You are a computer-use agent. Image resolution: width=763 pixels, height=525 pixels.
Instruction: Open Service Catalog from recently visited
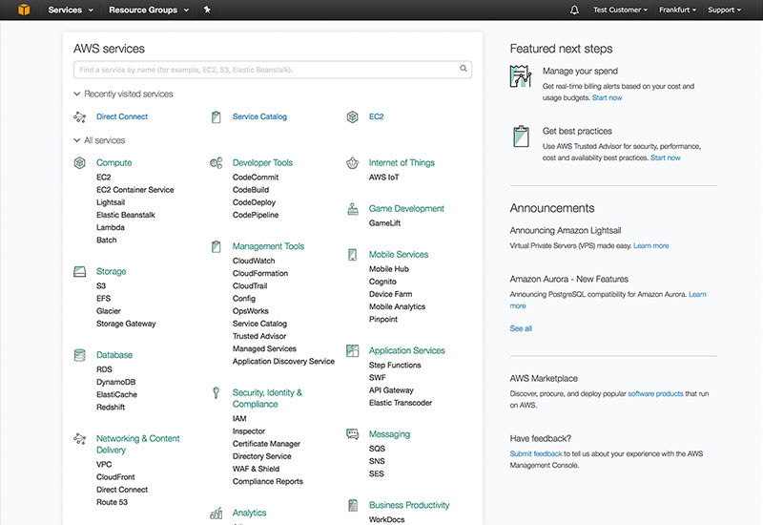[x=259, y=116]
